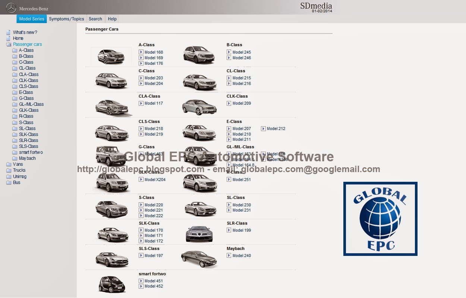Click the SLR-Class car thumbnail
Image resolution: width=466 pixels, height=298 pixels.
pyautogui.click(x=199, y=234)
